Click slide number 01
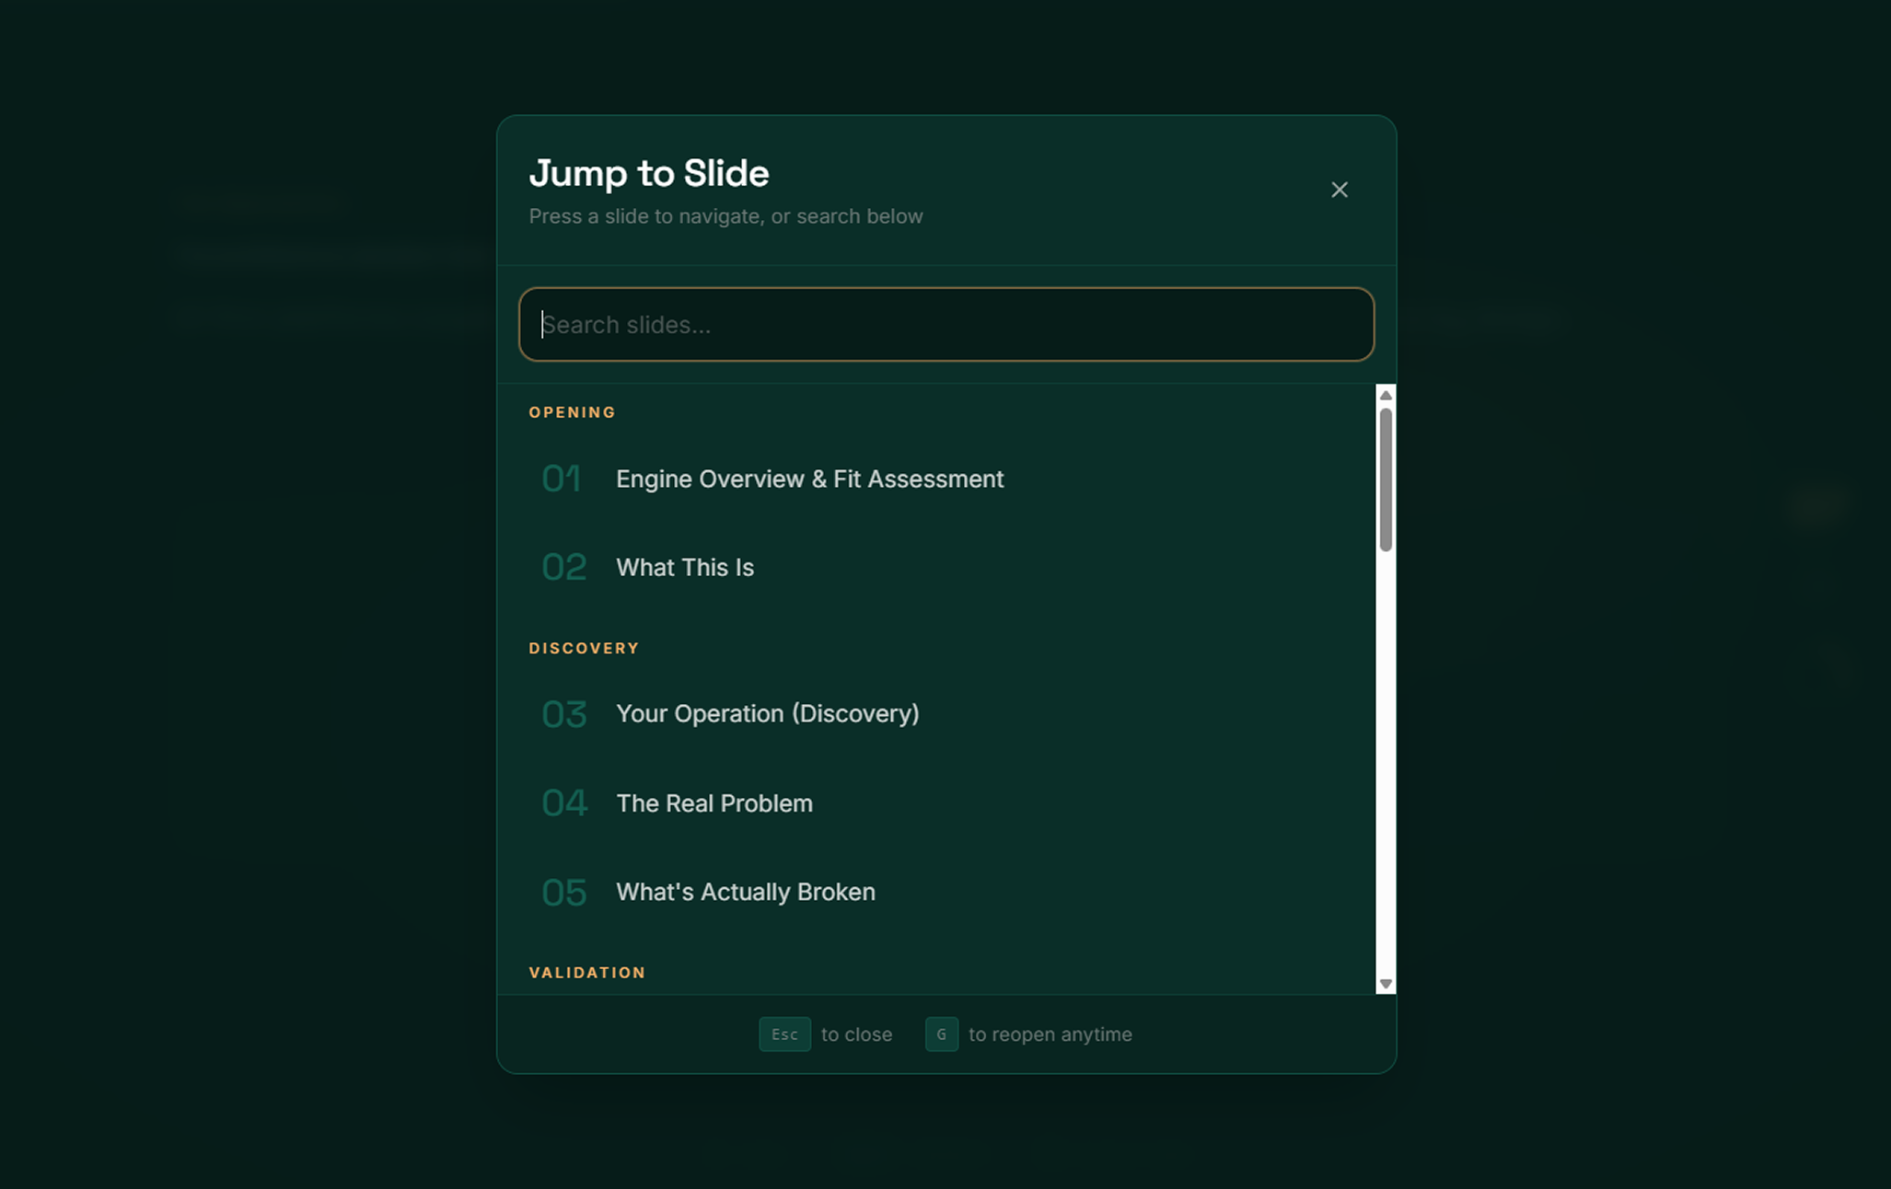Screen dimensions: 1891x1189 pos(562,479)
